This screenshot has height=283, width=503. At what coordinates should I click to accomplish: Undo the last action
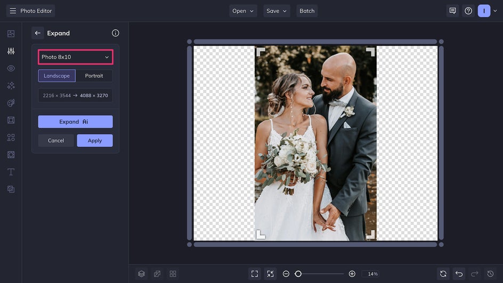(459, 274)
